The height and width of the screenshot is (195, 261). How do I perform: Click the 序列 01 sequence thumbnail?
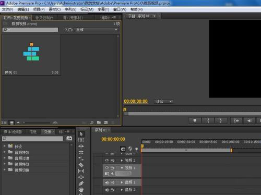coord(31,55)
